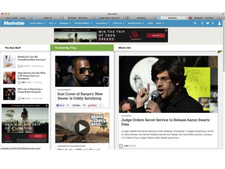This screenshot has height=169, width=225.
Task: Open the Video section link
Action: pos(150,23)
